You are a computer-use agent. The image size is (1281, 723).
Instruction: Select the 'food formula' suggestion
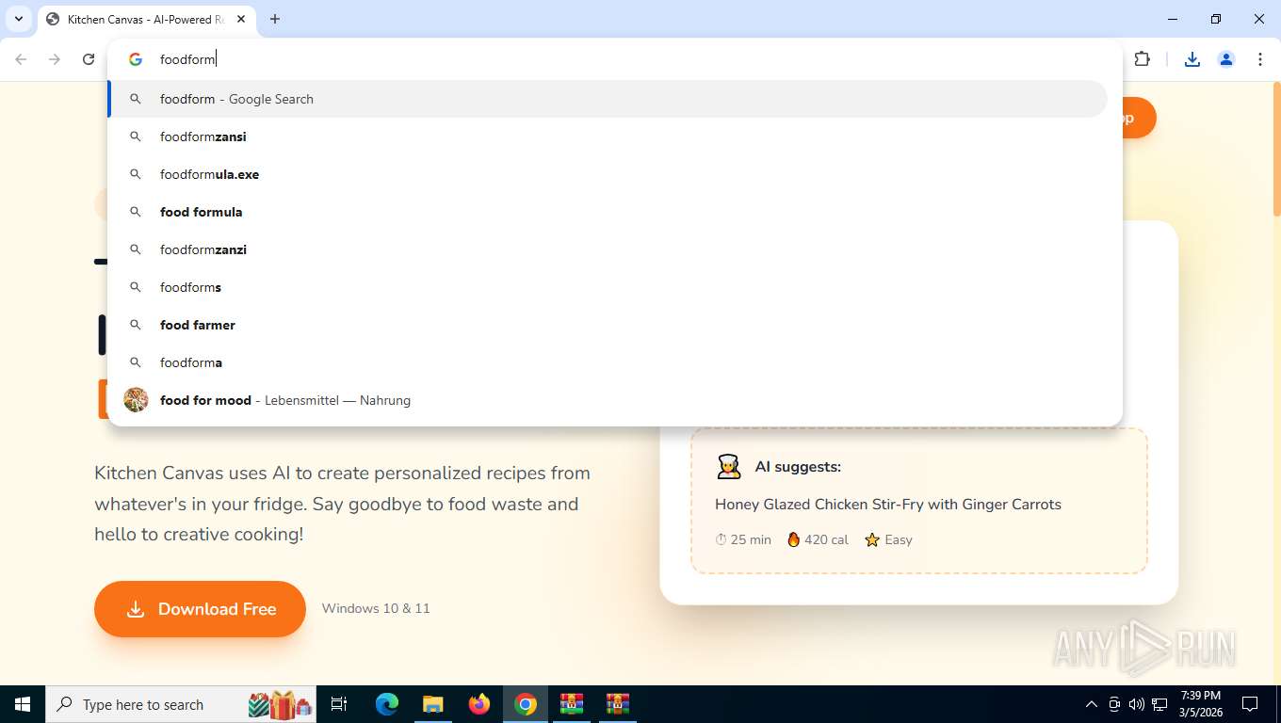608,212
